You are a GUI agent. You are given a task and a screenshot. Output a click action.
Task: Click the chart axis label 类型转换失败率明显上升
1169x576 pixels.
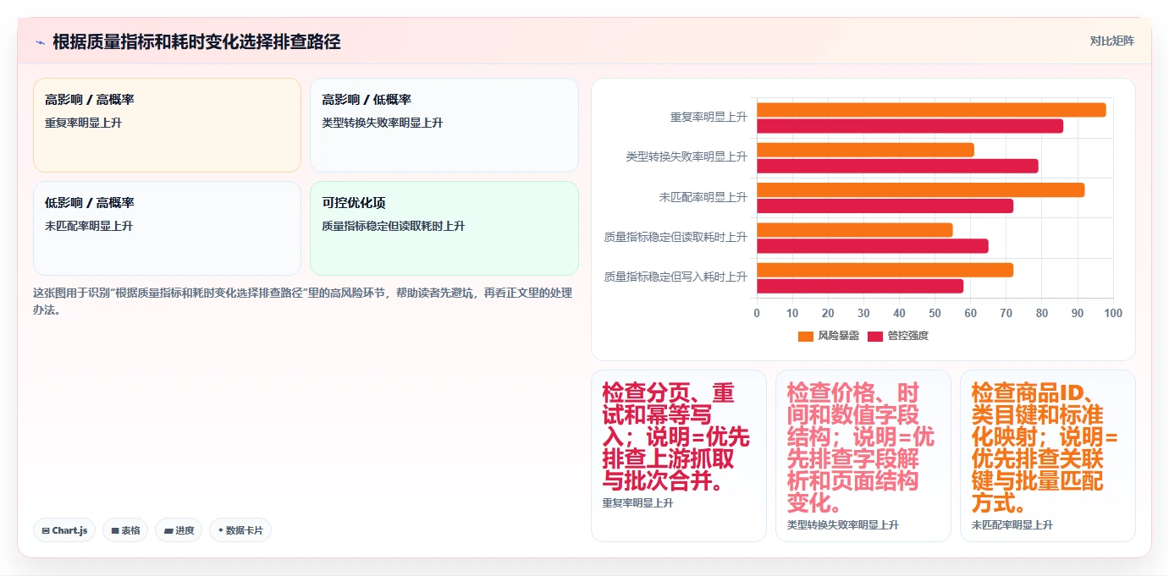click(x=687, y=156)
